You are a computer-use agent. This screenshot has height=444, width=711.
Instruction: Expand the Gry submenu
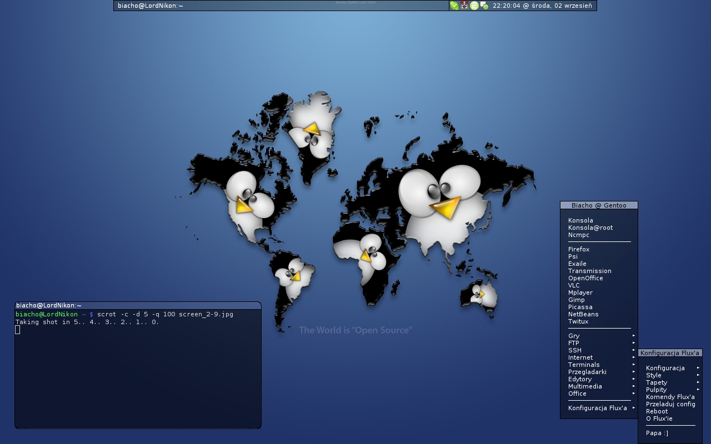[599, 336]
